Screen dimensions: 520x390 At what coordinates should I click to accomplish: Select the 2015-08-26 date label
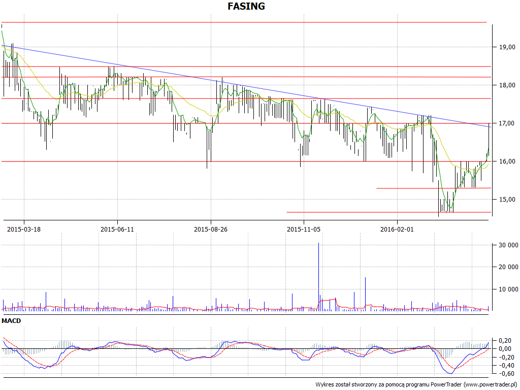(211, 229)
